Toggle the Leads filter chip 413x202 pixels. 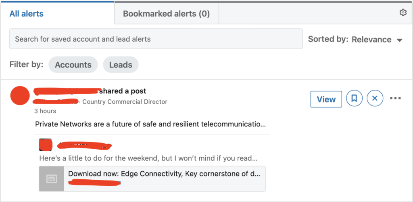[x=121, y=65]
